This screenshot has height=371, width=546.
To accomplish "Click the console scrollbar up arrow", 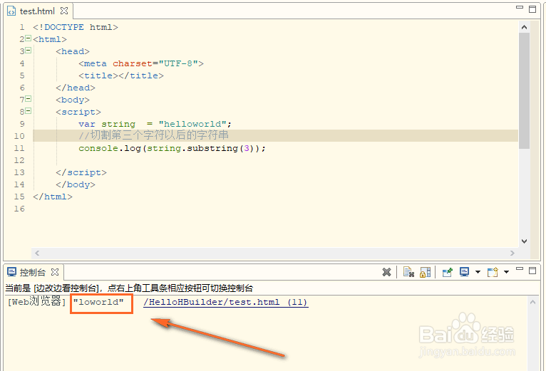I will tap(532, 303).
